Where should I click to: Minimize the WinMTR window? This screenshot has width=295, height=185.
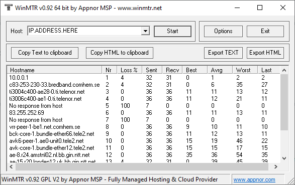coord(237,8)
